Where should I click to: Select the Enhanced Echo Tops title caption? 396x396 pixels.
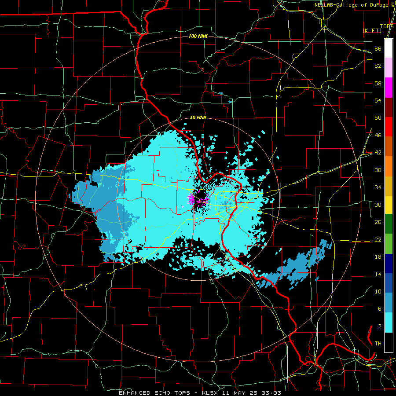coord(199,393)
